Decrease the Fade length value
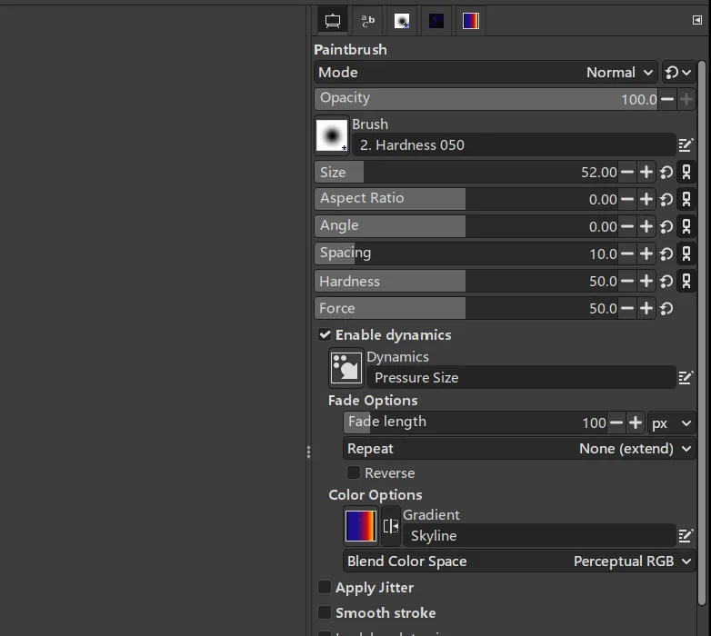The width and height of the screenshot is (711, 636). (616, 422)
